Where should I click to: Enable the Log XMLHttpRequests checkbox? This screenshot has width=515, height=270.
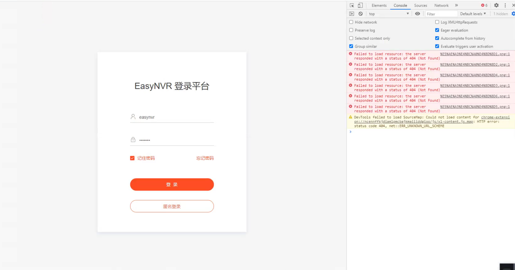[x=437, y=22]
